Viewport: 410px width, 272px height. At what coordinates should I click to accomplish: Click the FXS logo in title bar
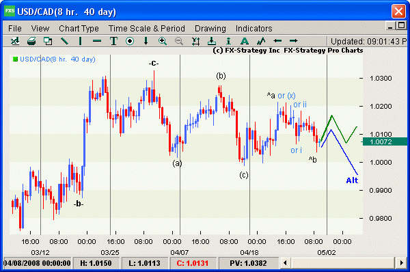coord(10,11)
